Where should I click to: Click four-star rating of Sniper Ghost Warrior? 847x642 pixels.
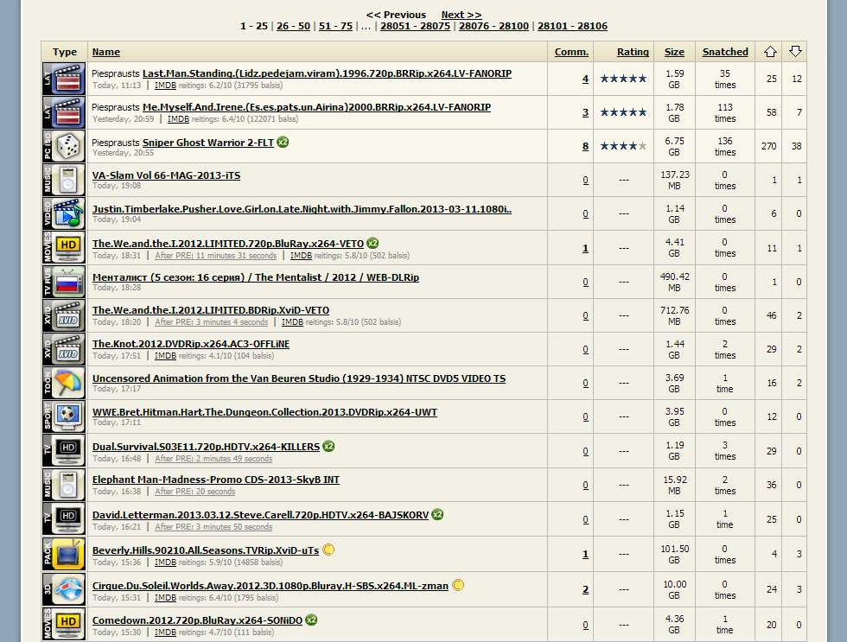pos(623,146)
